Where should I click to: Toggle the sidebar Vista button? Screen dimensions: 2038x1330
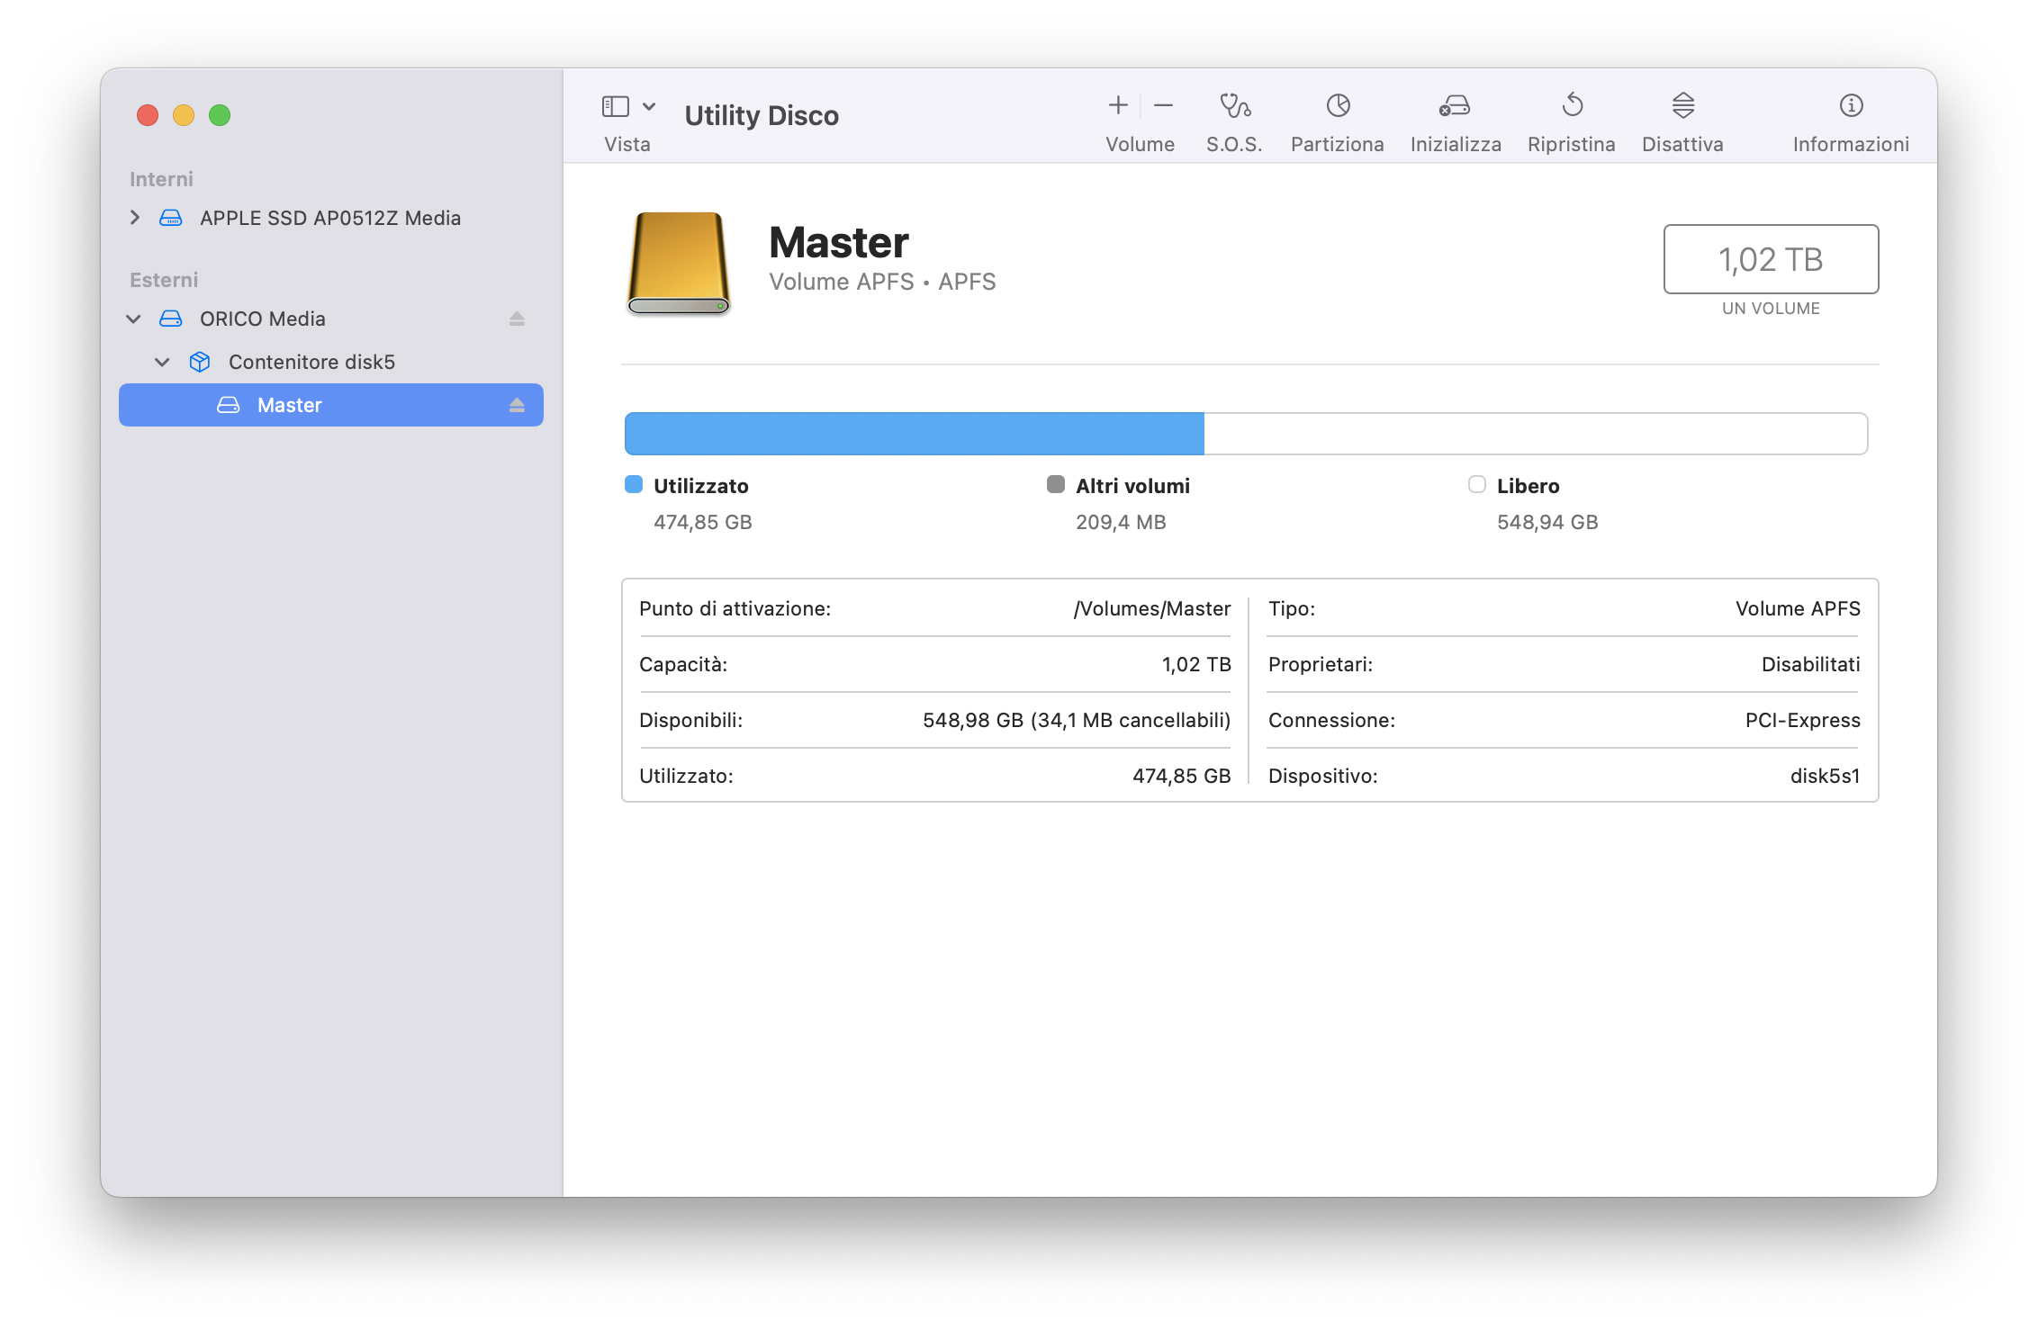pos(616,106)
